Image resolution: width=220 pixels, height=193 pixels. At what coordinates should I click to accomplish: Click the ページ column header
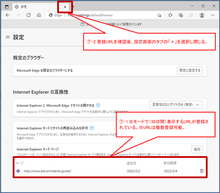coord(19,163)
